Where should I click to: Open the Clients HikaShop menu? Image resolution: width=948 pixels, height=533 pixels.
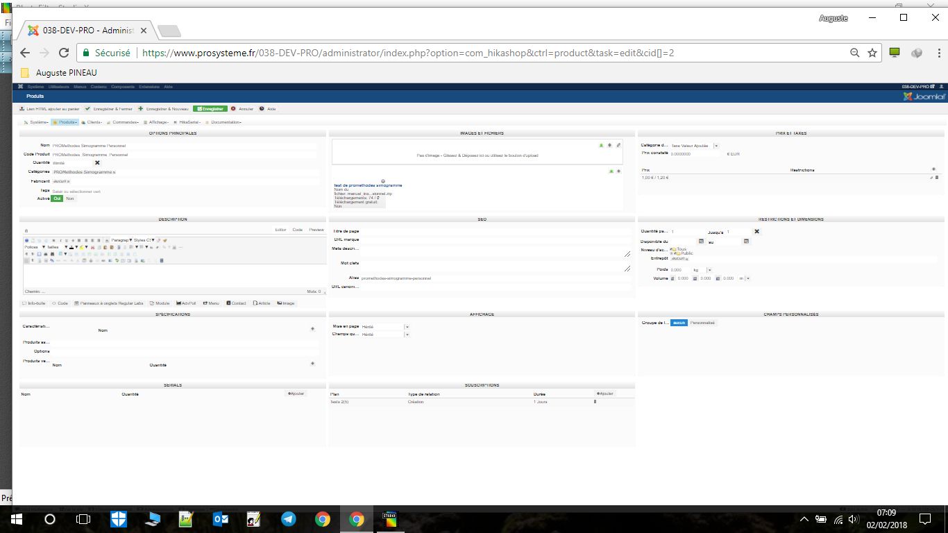(92, 122)
